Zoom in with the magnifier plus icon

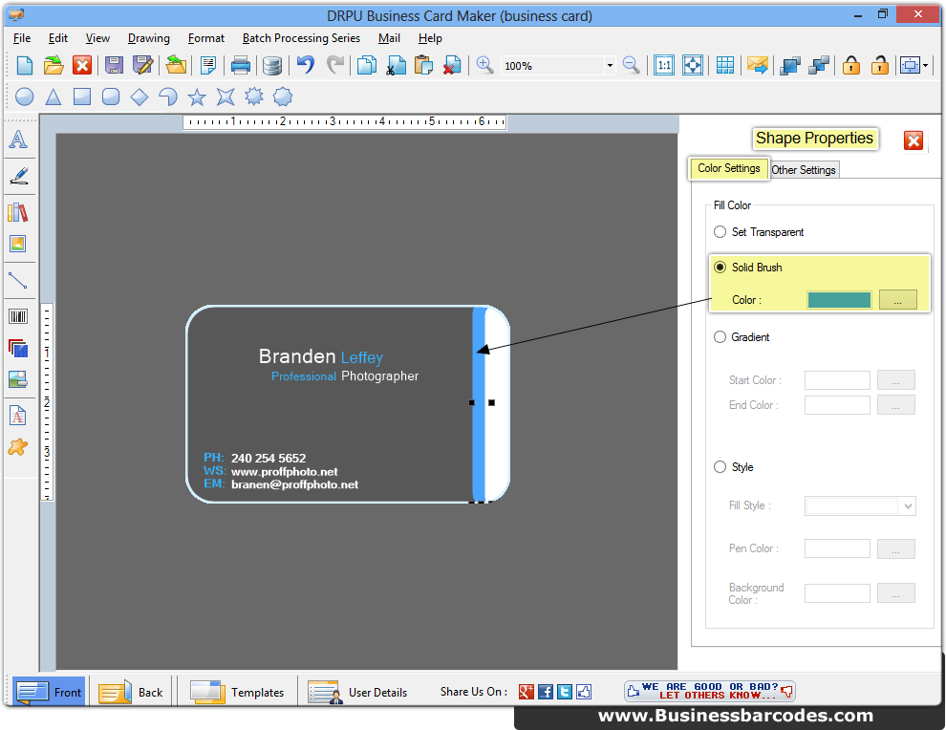[x=484, y=65]
